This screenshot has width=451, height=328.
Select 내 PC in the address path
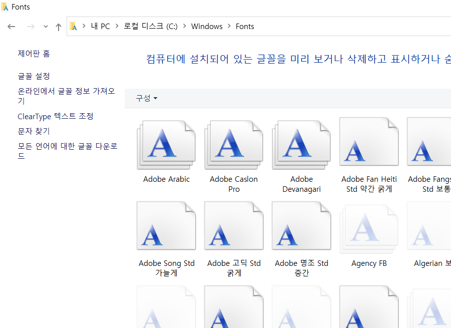pyautogui.click(x=101, y=26)
